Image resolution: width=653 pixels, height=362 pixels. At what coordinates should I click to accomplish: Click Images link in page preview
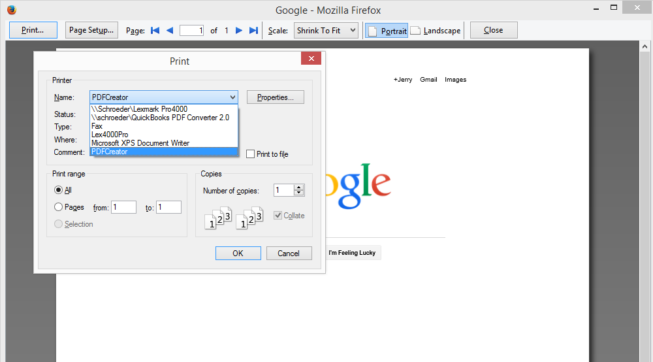pos(456,80)
